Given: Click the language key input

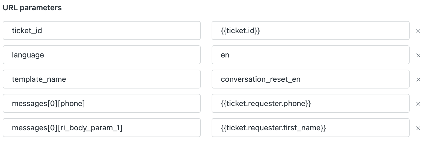Looking at the screenshot, I should click(x=102, y=55).
